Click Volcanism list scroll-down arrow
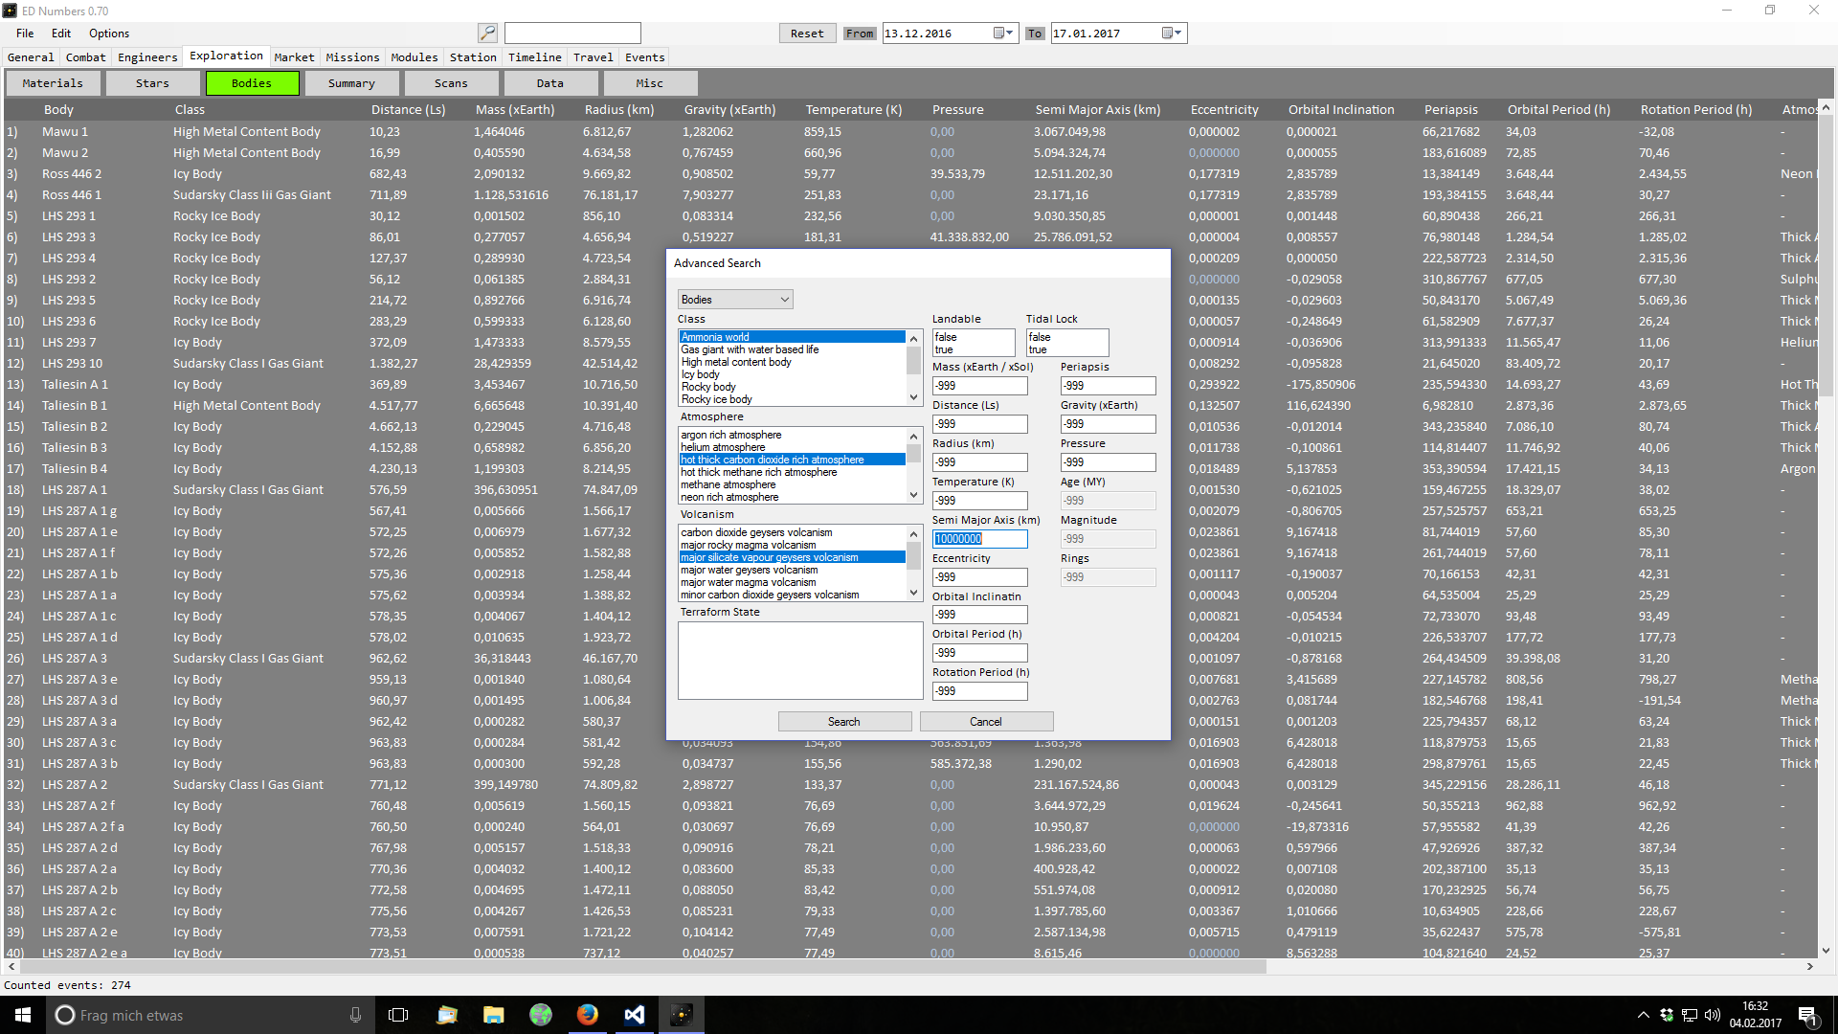 (x=913, y=593)
